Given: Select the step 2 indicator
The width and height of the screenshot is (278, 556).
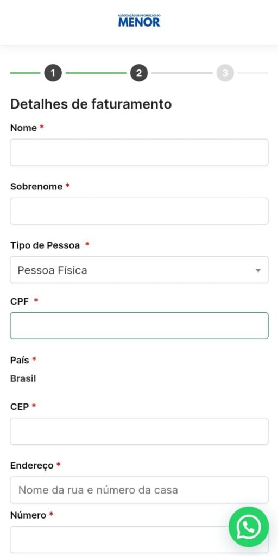Looking at the screenshot, I should click(x=139, y=73).
